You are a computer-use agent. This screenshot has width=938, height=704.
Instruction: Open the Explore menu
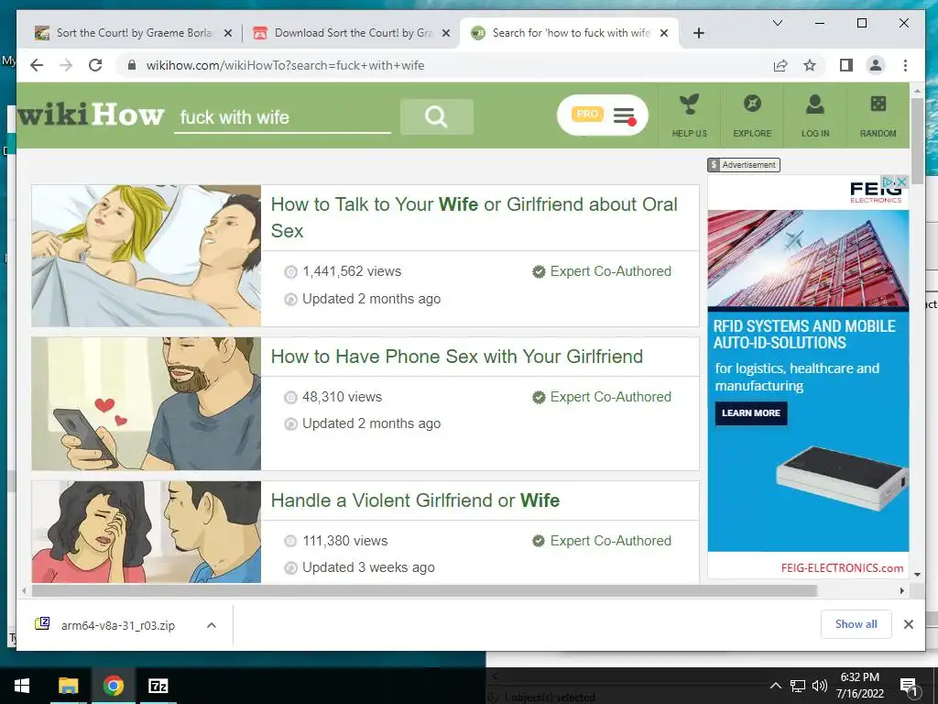pyautogui.click(x=752, y=116)
